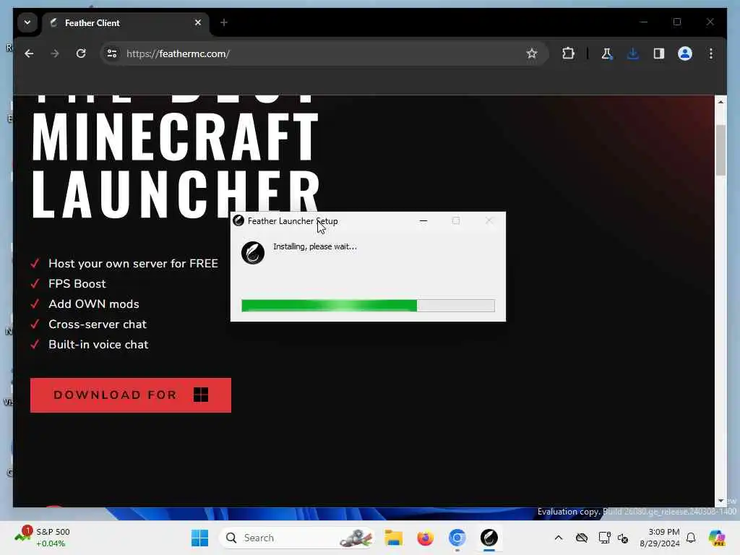Bookmark this page with the star icon
Viewport: 740px width, 555px height.
(x=532, y=53)
